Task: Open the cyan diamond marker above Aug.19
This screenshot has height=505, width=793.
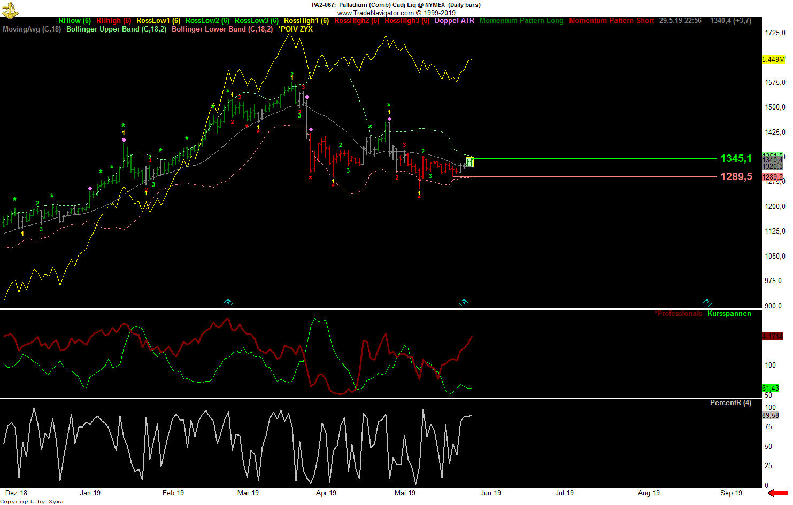Action: 707,303
